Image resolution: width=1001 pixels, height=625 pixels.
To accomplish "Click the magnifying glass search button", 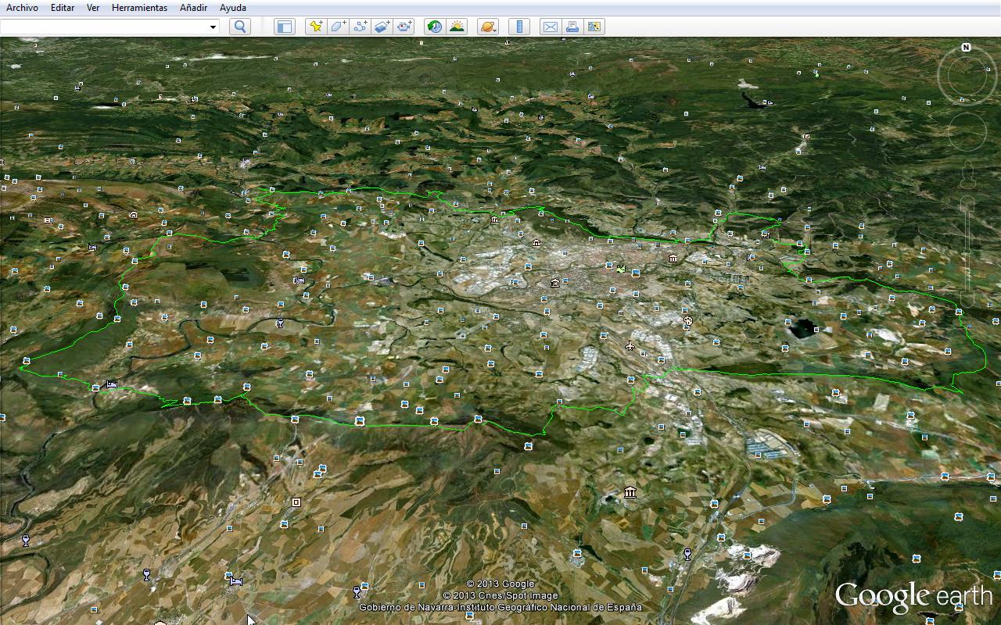I will (x=240, y=27).
